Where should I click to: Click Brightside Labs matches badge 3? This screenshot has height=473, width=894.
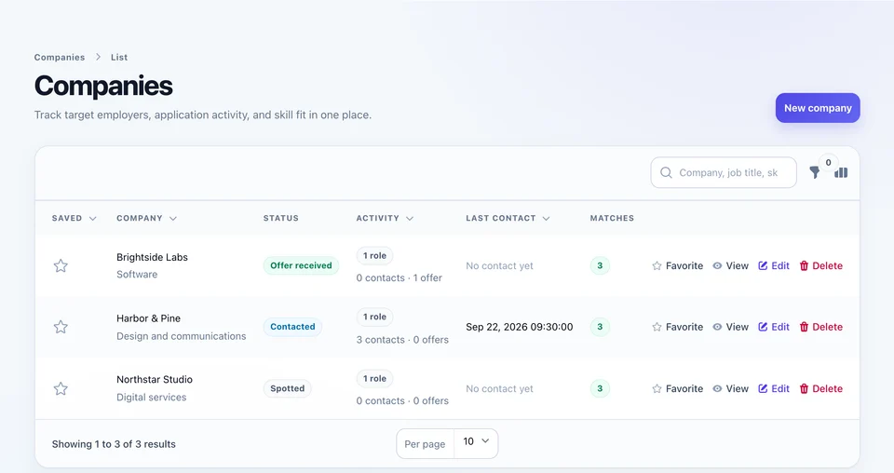point(600,265)
